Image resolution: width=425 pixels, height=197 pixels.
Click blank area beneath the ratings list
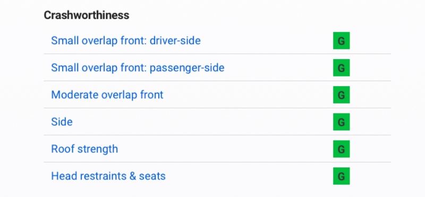pos(217,193)
